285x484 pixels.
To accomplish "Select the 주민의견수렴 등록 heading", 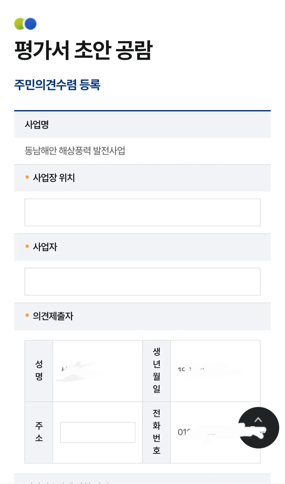I will pos(57,85).
